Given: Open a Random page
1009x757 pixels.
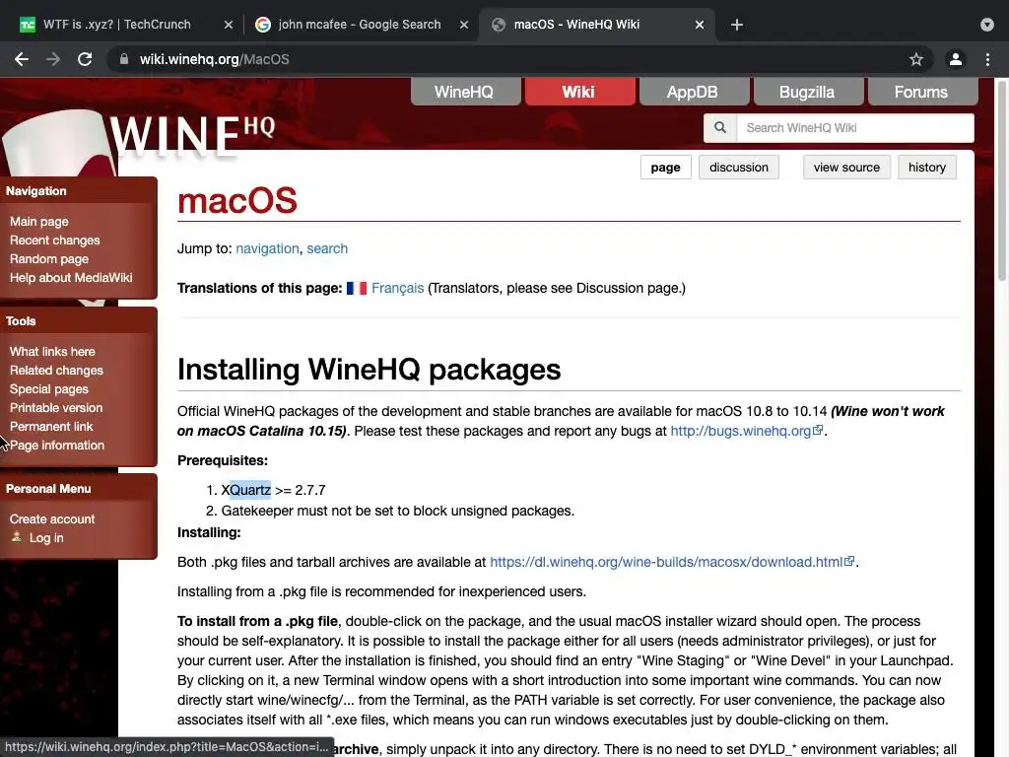Looking at the screenshot, I should (x=49, y=259).
